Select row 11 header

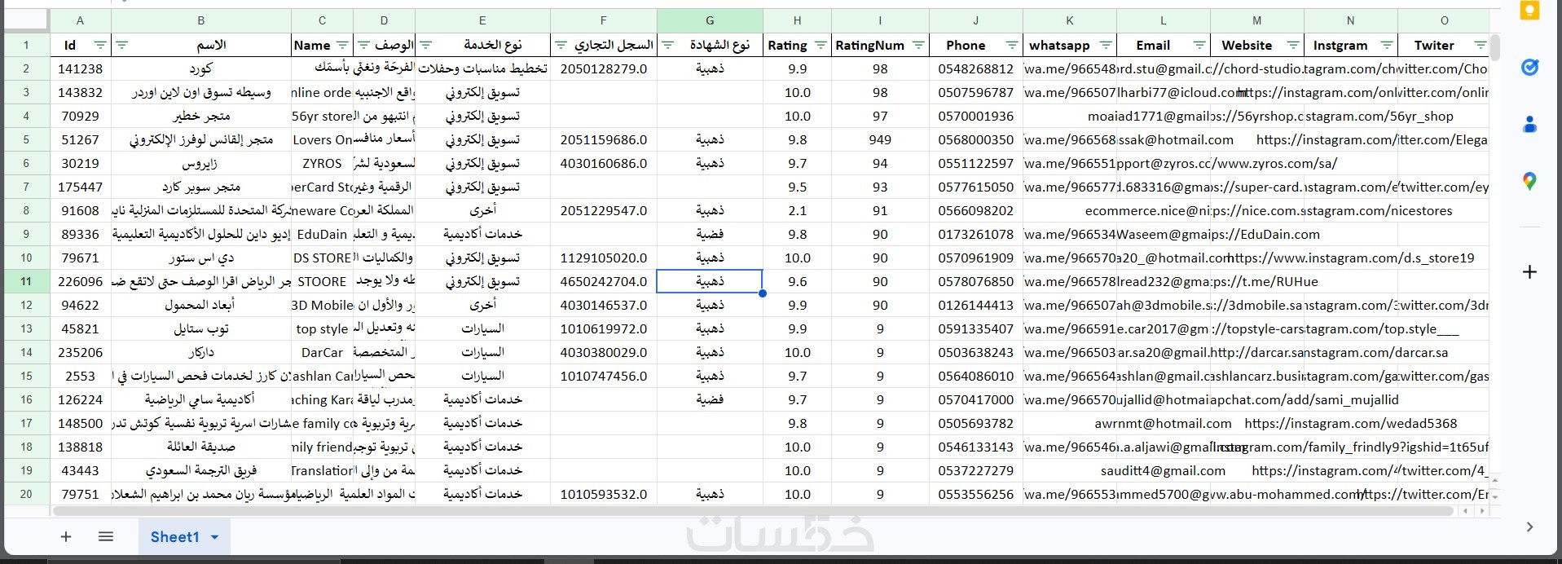click(26, 281)
